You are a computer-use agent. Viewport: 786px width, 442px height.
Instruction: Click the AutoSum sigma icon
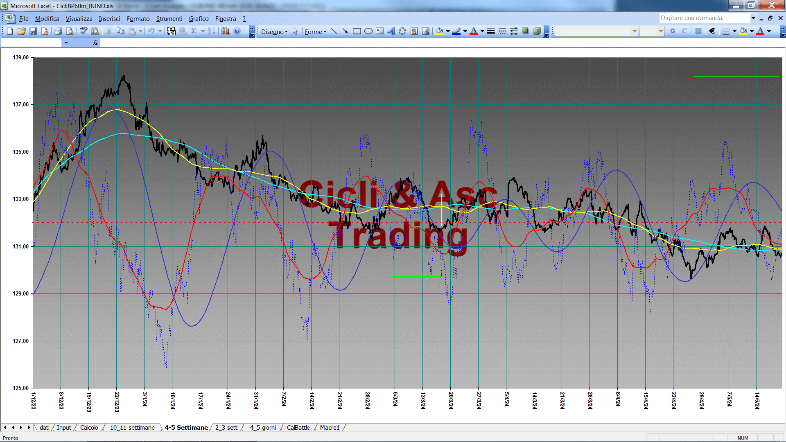(194, 31)
